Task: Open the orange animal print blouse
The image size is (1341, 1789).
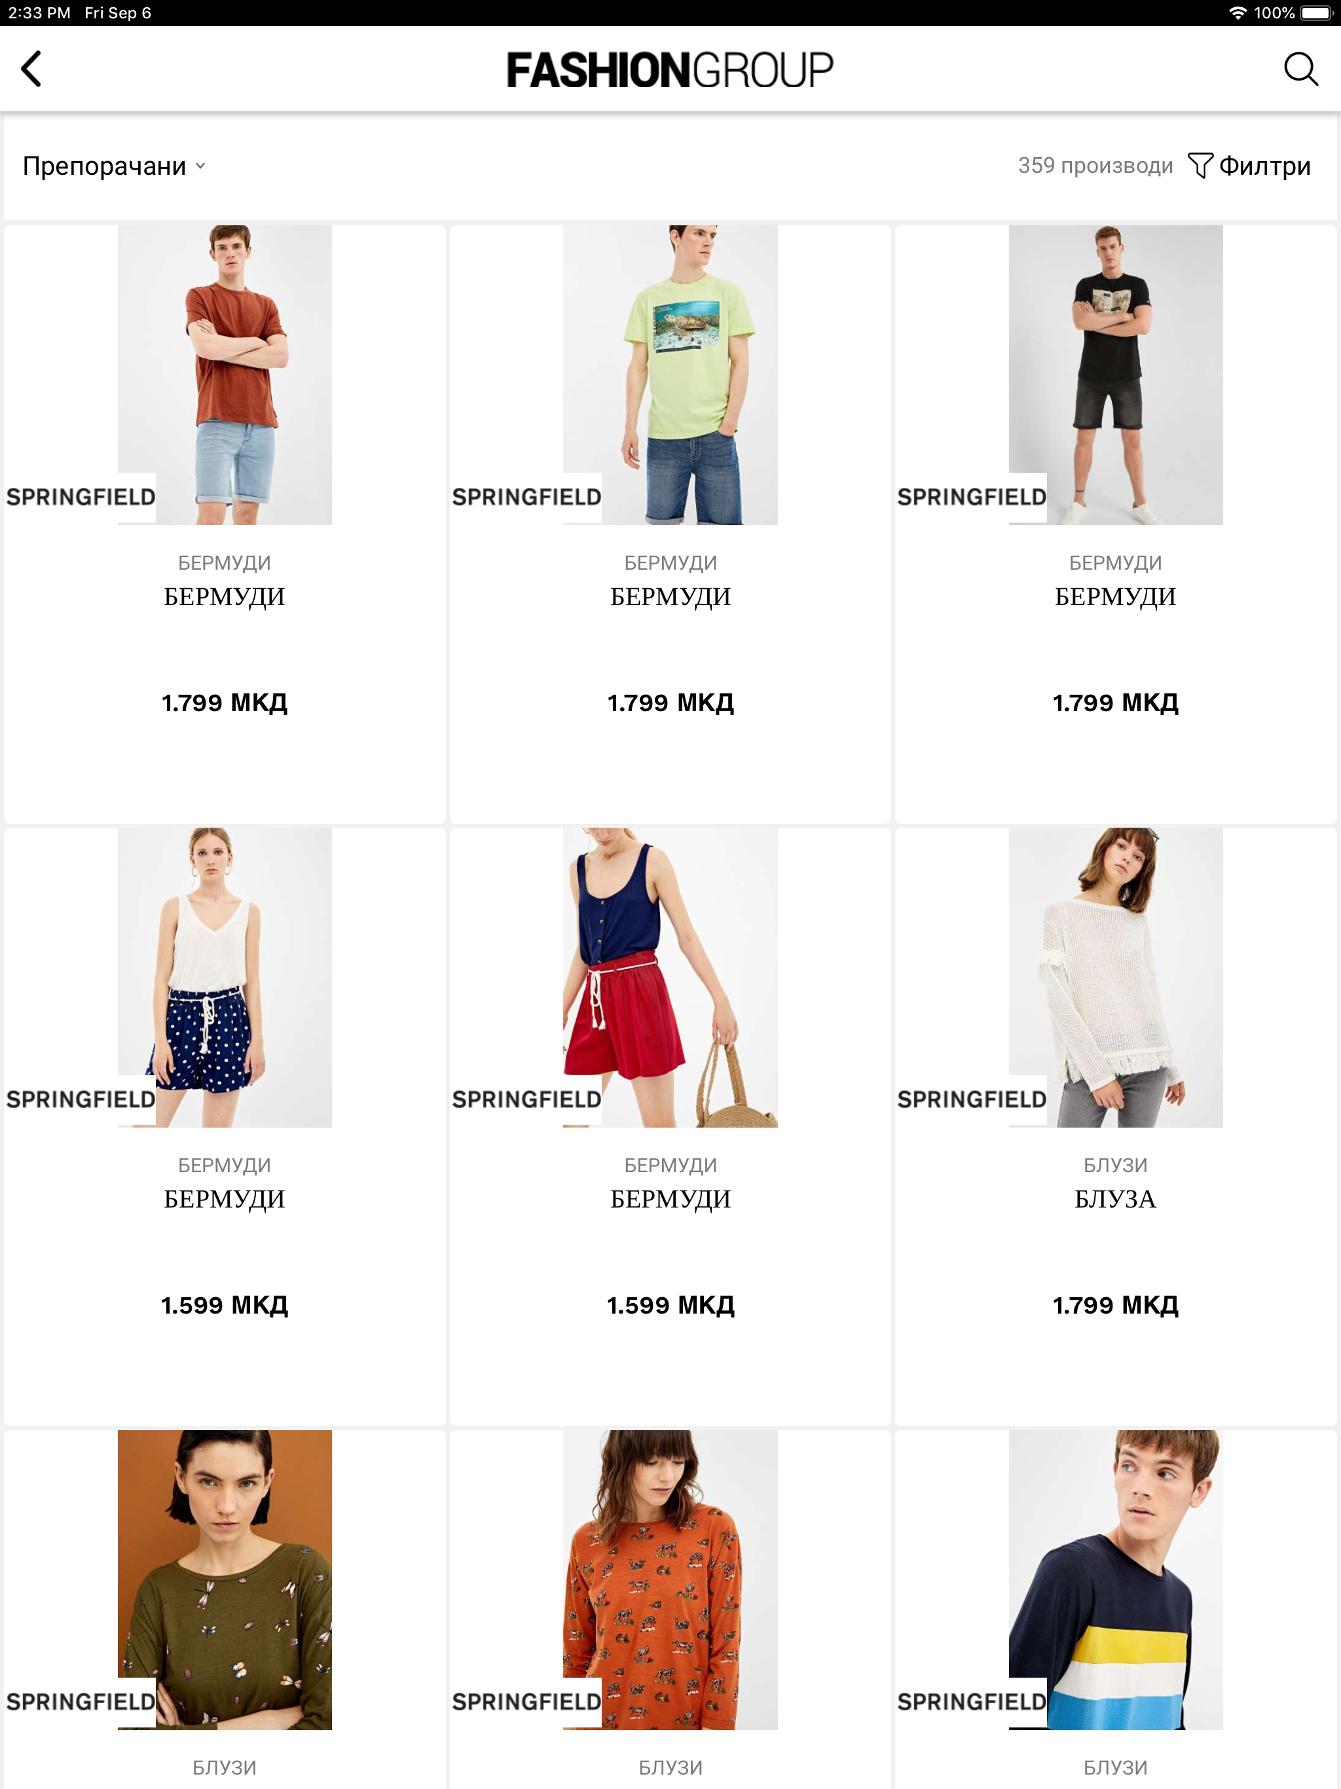Action: click(670, 1579)
